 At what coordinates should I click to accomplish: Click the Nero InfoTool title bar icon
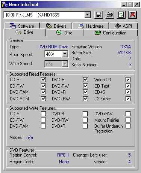pyautogui.click(x=5, y=4)
